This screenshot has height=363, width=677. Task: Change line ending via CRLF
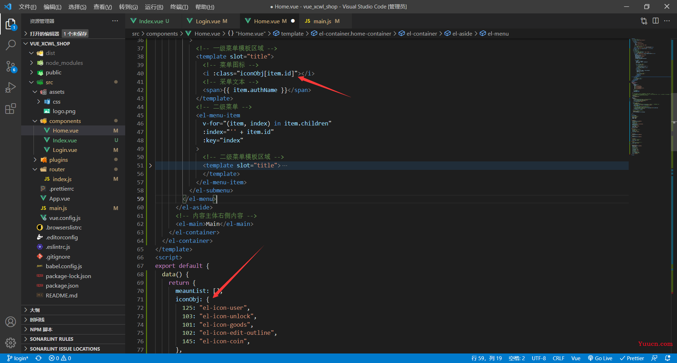pyautogui.click(x=559, y=358)
